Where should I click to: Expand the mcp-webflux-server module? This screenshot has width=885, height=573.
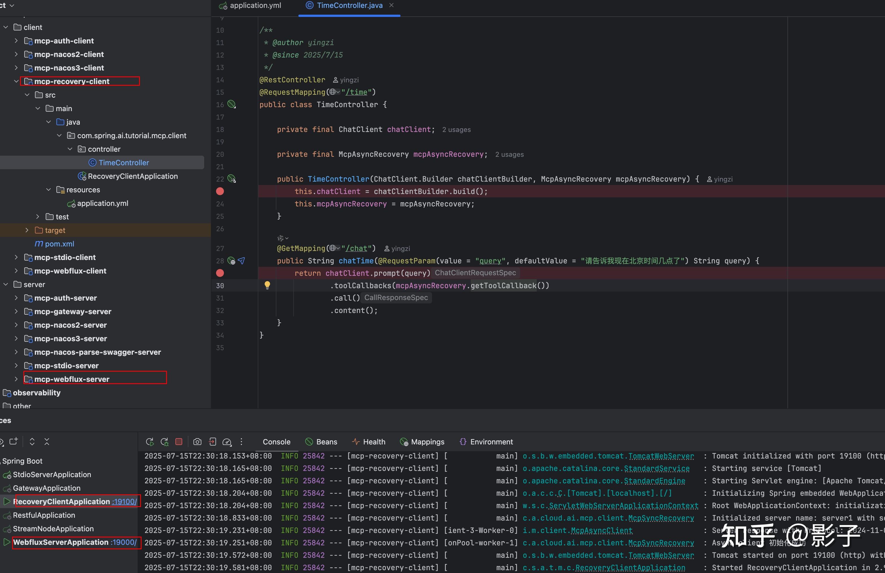pos(16,379)
